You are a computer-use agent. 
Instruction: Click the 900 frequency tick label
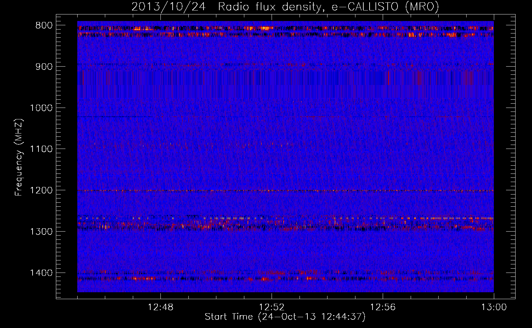pos(44,67)
